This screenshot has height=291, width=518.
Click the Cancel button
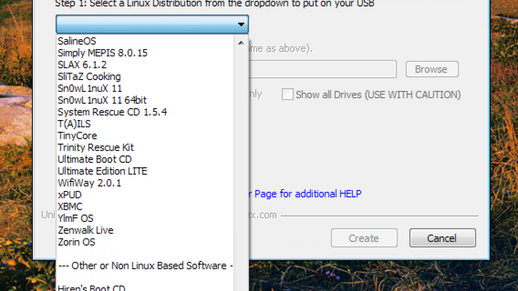(x=442, y=238)
